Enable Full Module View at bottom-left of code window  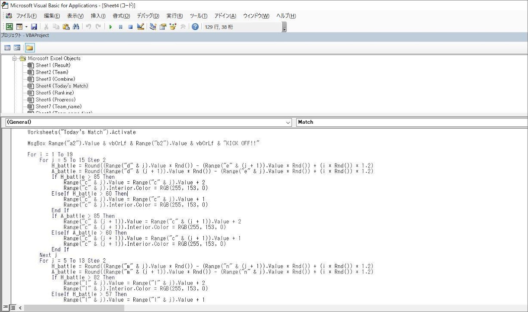[x=13, y=308]
